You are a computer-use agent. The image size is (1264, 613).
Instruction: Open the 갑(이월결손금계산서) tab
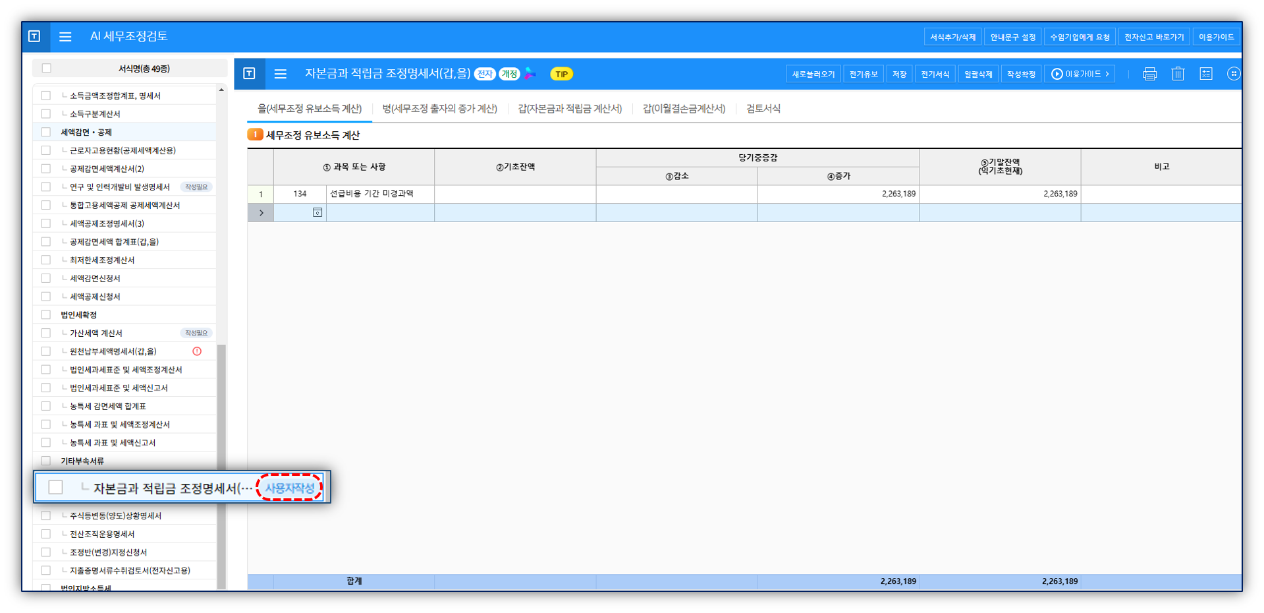(684, 109)
